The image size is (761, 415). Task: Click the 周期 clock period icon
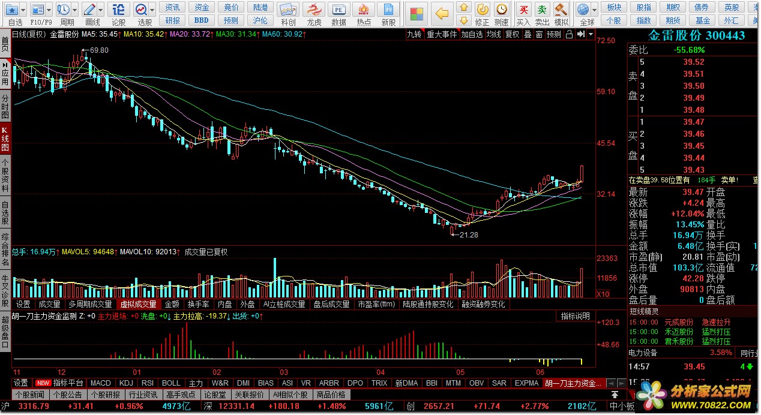pyautogui.click(x=64, y=10)
